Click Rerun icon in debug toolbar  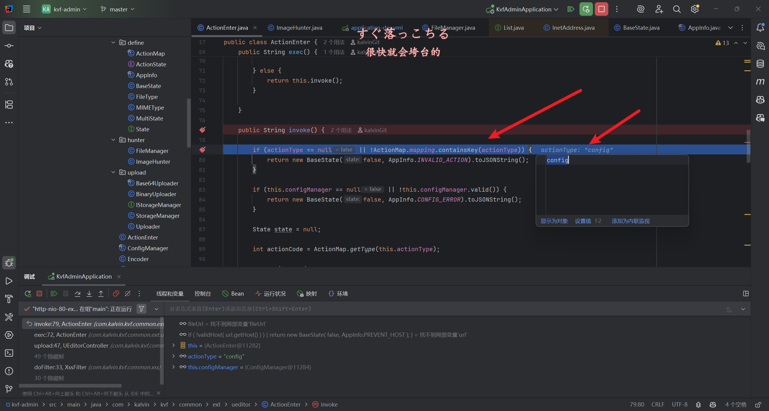(x=28, y=294)
